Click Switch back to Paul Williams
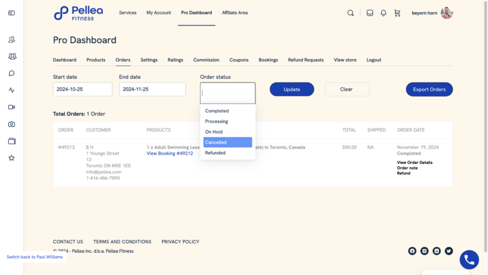488x275 pixels. coord(34,257)
